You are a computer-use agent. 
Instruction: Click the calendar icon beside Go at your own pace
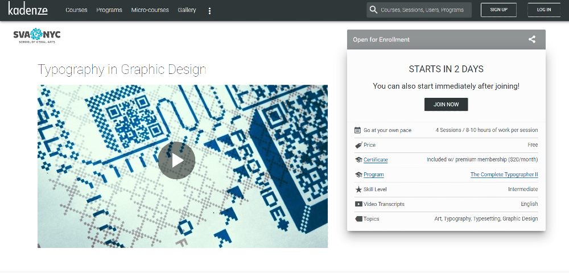tap(357, 130)
